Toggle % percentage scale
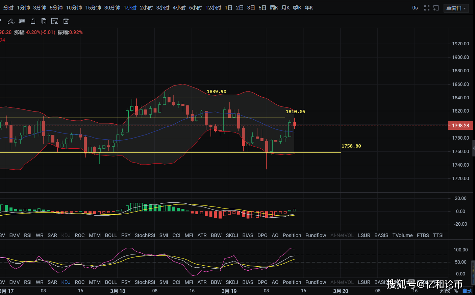The width and height of the screenshot is (475, 295). coord(456,291)
